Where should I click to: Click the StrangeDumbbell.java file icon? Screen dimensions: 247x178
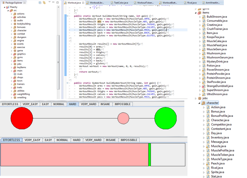tap(204, 86)
